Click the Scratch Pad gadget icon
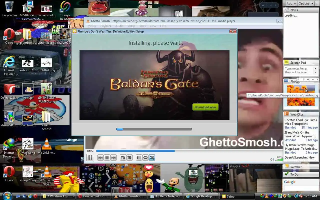Viewport: 320px width, 200px height. point(286,62)
